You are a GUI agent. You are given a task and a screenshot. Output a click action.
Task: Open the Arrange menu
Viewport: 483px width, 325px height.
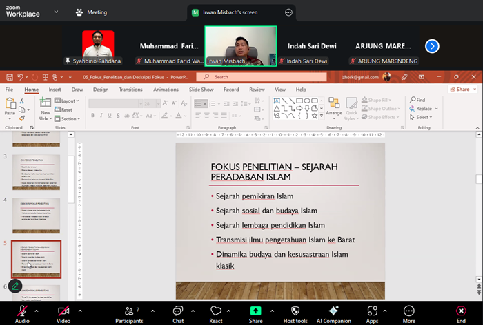(334, 109)
